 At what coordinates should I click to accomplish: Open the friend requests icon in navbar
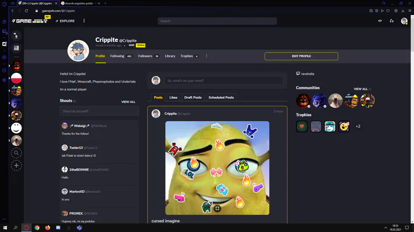pyautogui.click(x=391, y=21)
